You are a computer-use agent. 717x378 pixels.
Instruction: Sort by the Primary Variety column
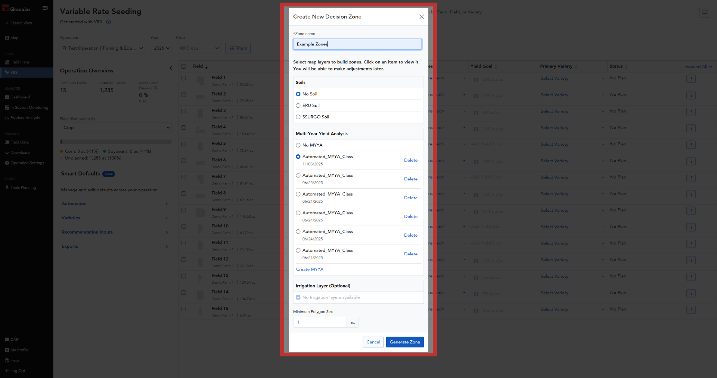pyautogui.click(x=576, y=67)
